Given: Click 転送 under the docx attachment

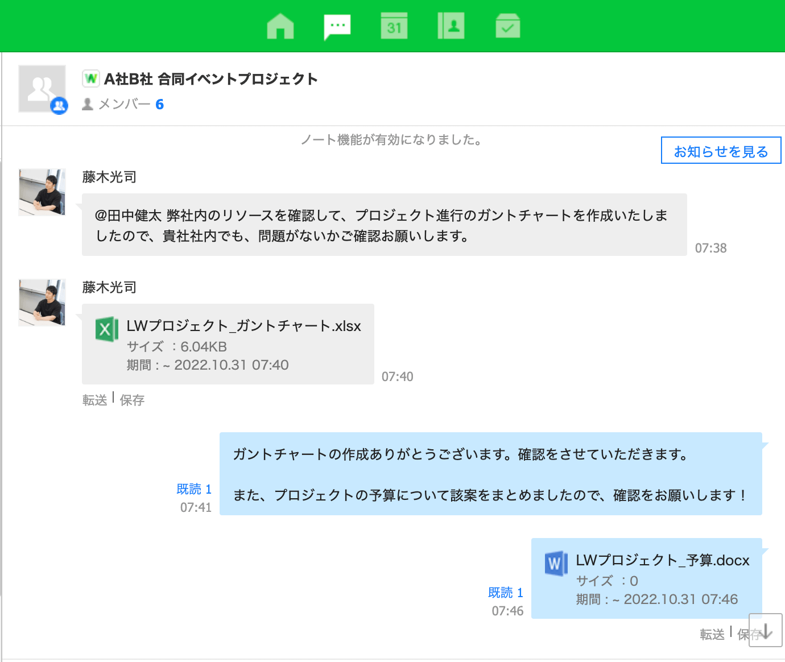Looking at the screenshot, I should click(712, 635).
